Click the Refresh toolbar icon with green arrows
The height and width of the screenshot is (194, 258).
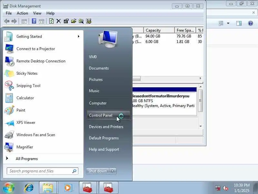(x=51, y=21)
